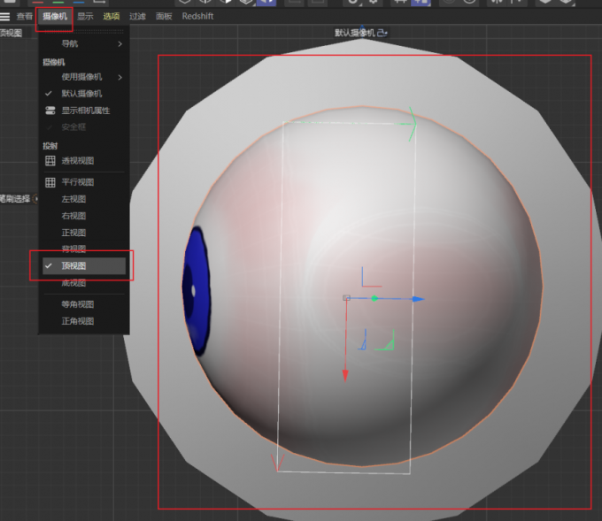The height and width of the screenshot is (521, 602).
Task: Toggle the checked 默认摄像机 menu entry
Action: (x=84, y=94)
